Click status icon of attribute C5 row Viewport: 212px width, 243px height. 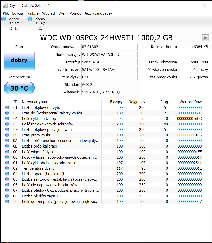7,179
